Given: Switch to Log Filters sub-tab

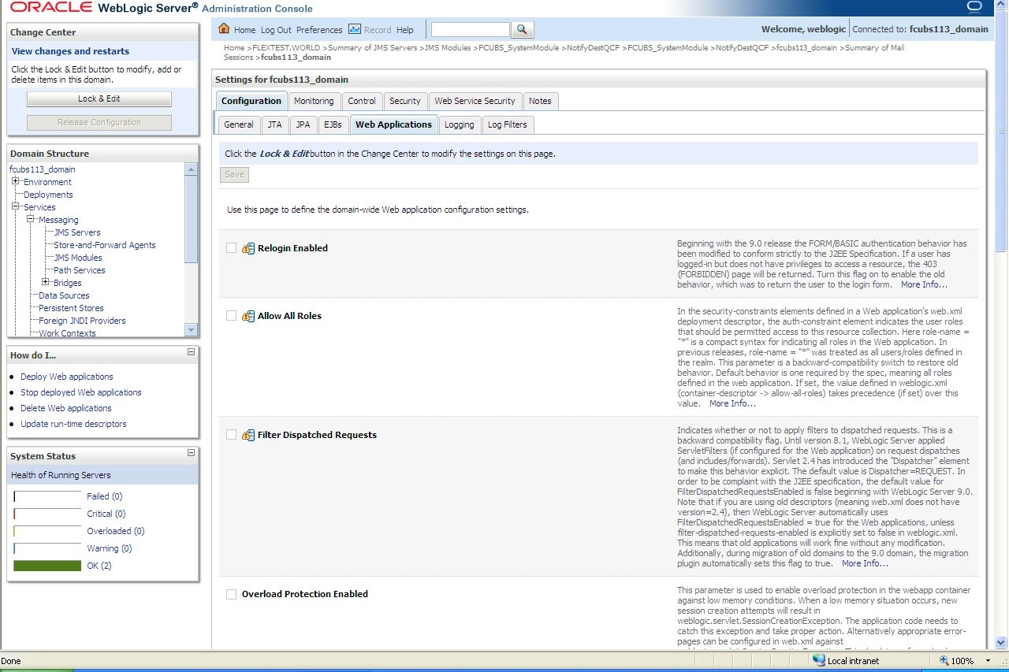Looking at the screenshot, I should pyautogui.click(x=507, y=124).
